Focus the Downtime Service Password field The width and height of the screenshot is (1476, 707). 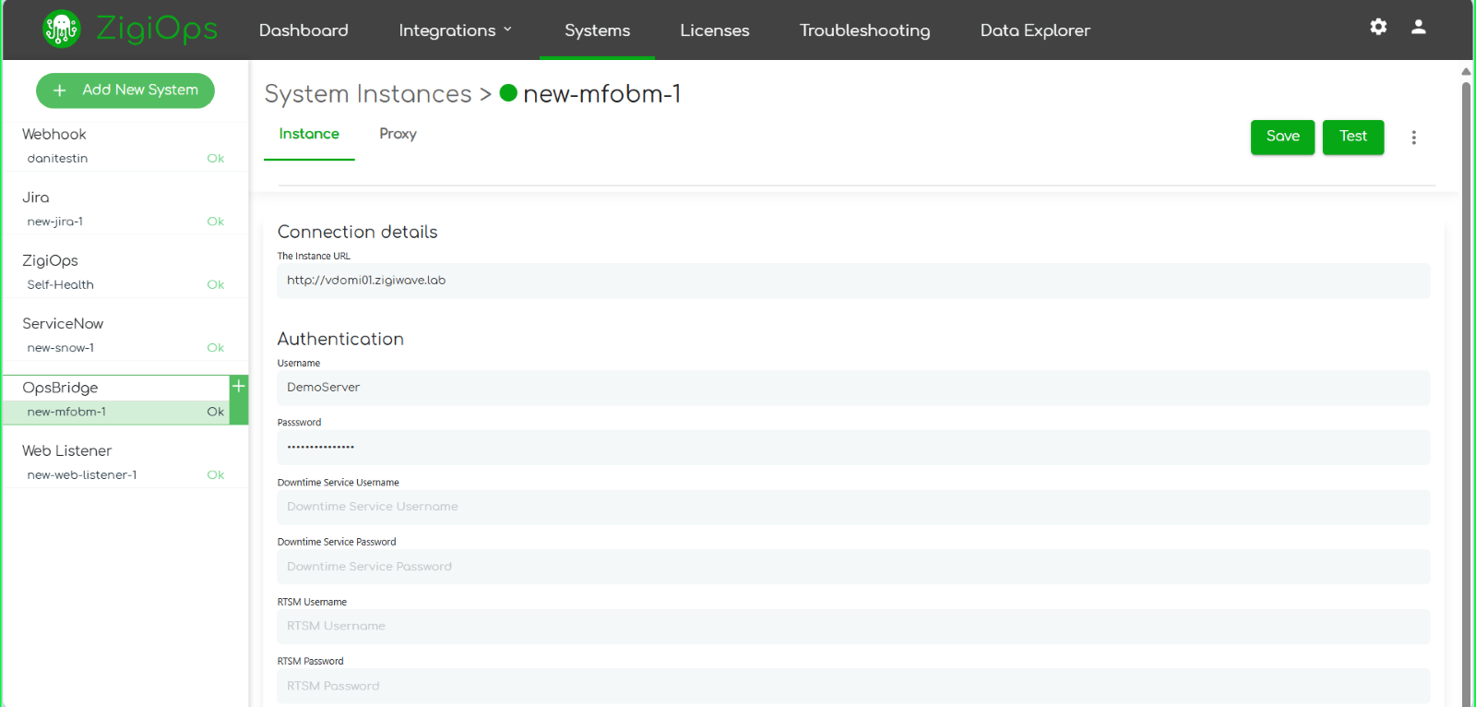click(x=853, y=567)
